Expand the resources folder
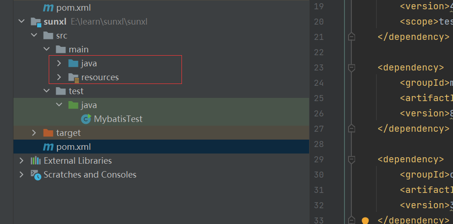The image size is (453, 224). click(x=59, y=77)
